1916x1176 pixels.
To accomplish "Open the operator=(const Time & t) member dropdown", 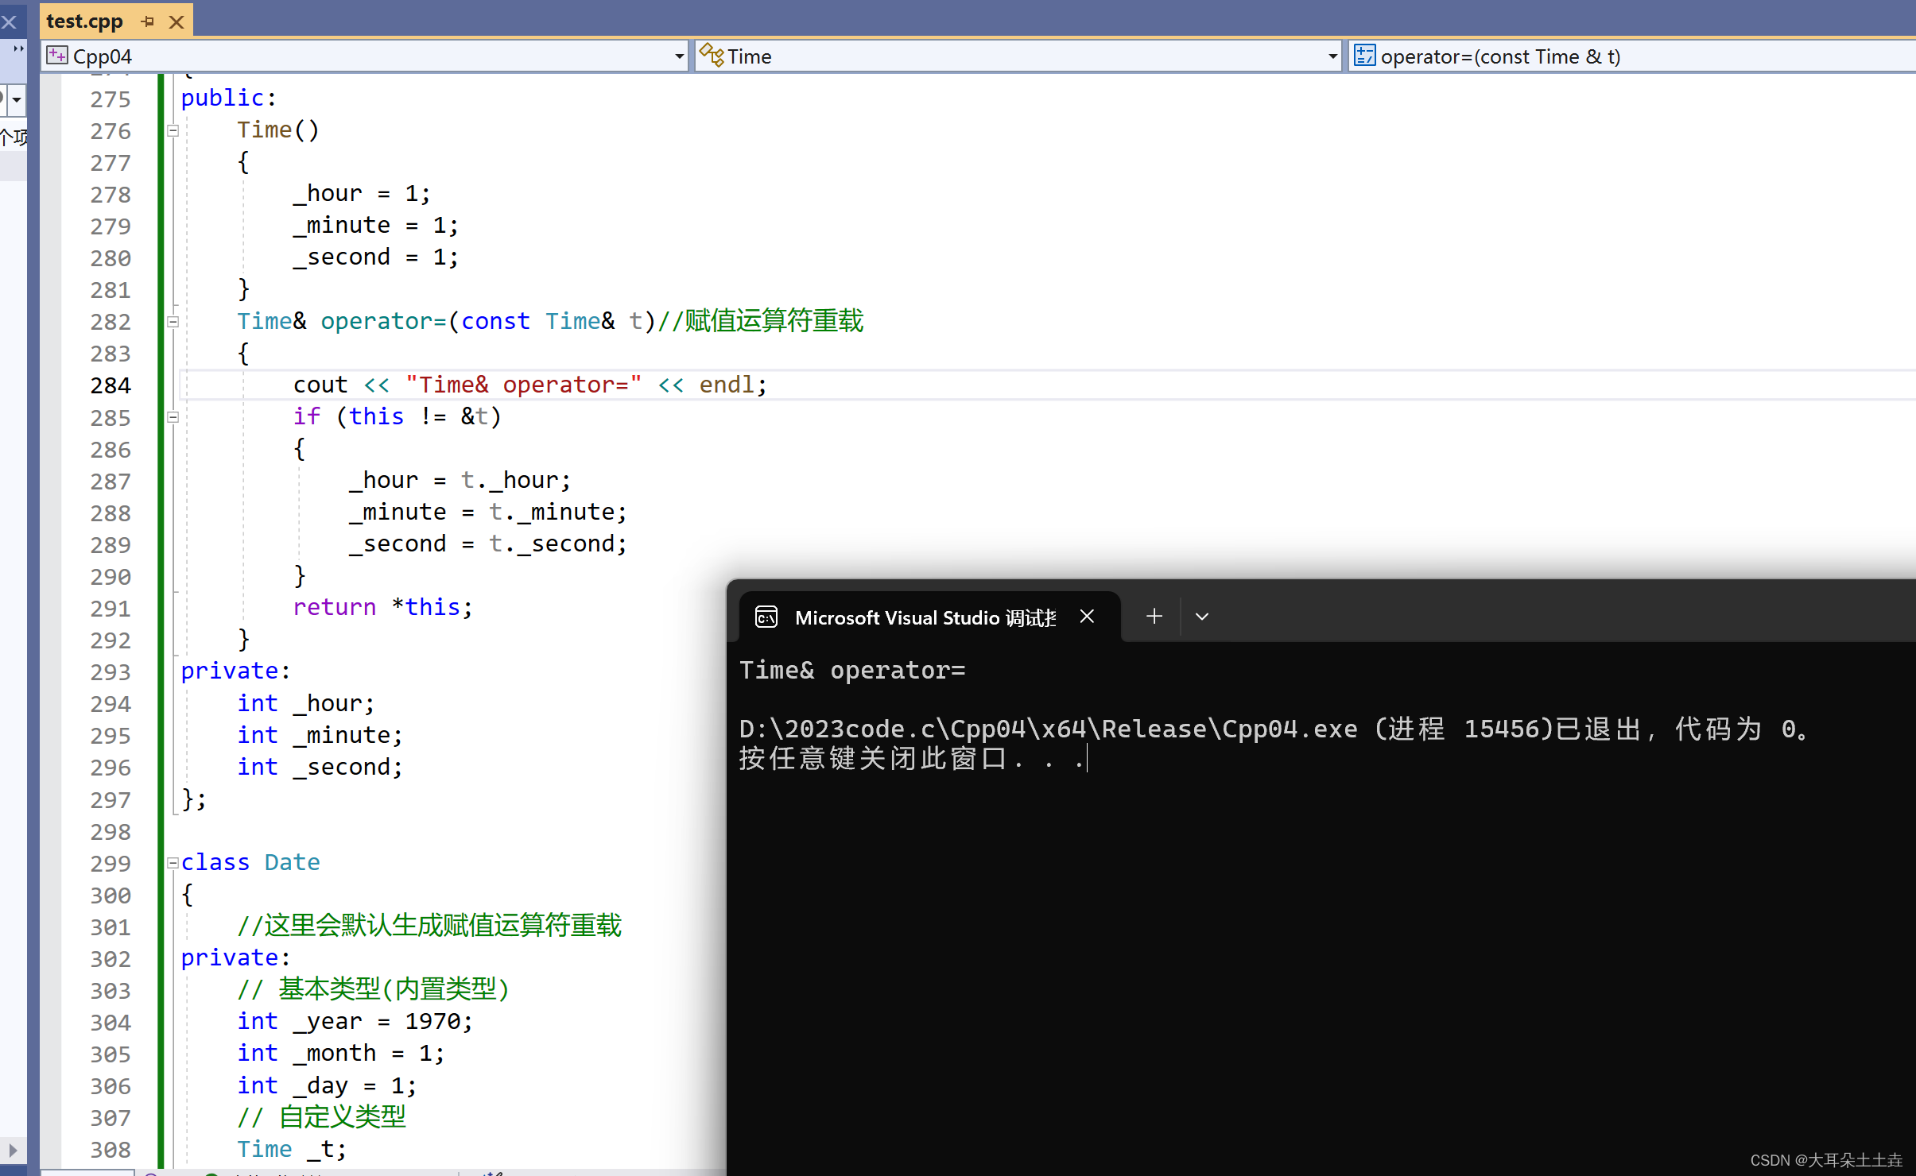I will pos(1631,56).
